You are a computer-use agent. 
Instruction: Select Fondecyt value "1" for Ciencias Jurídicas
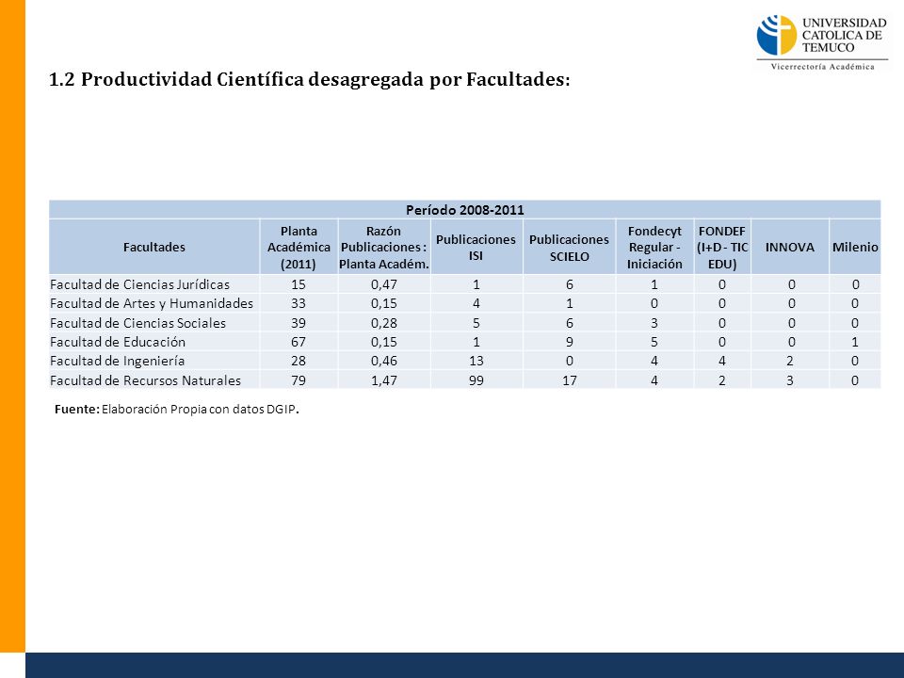click(x=654, y=284)
